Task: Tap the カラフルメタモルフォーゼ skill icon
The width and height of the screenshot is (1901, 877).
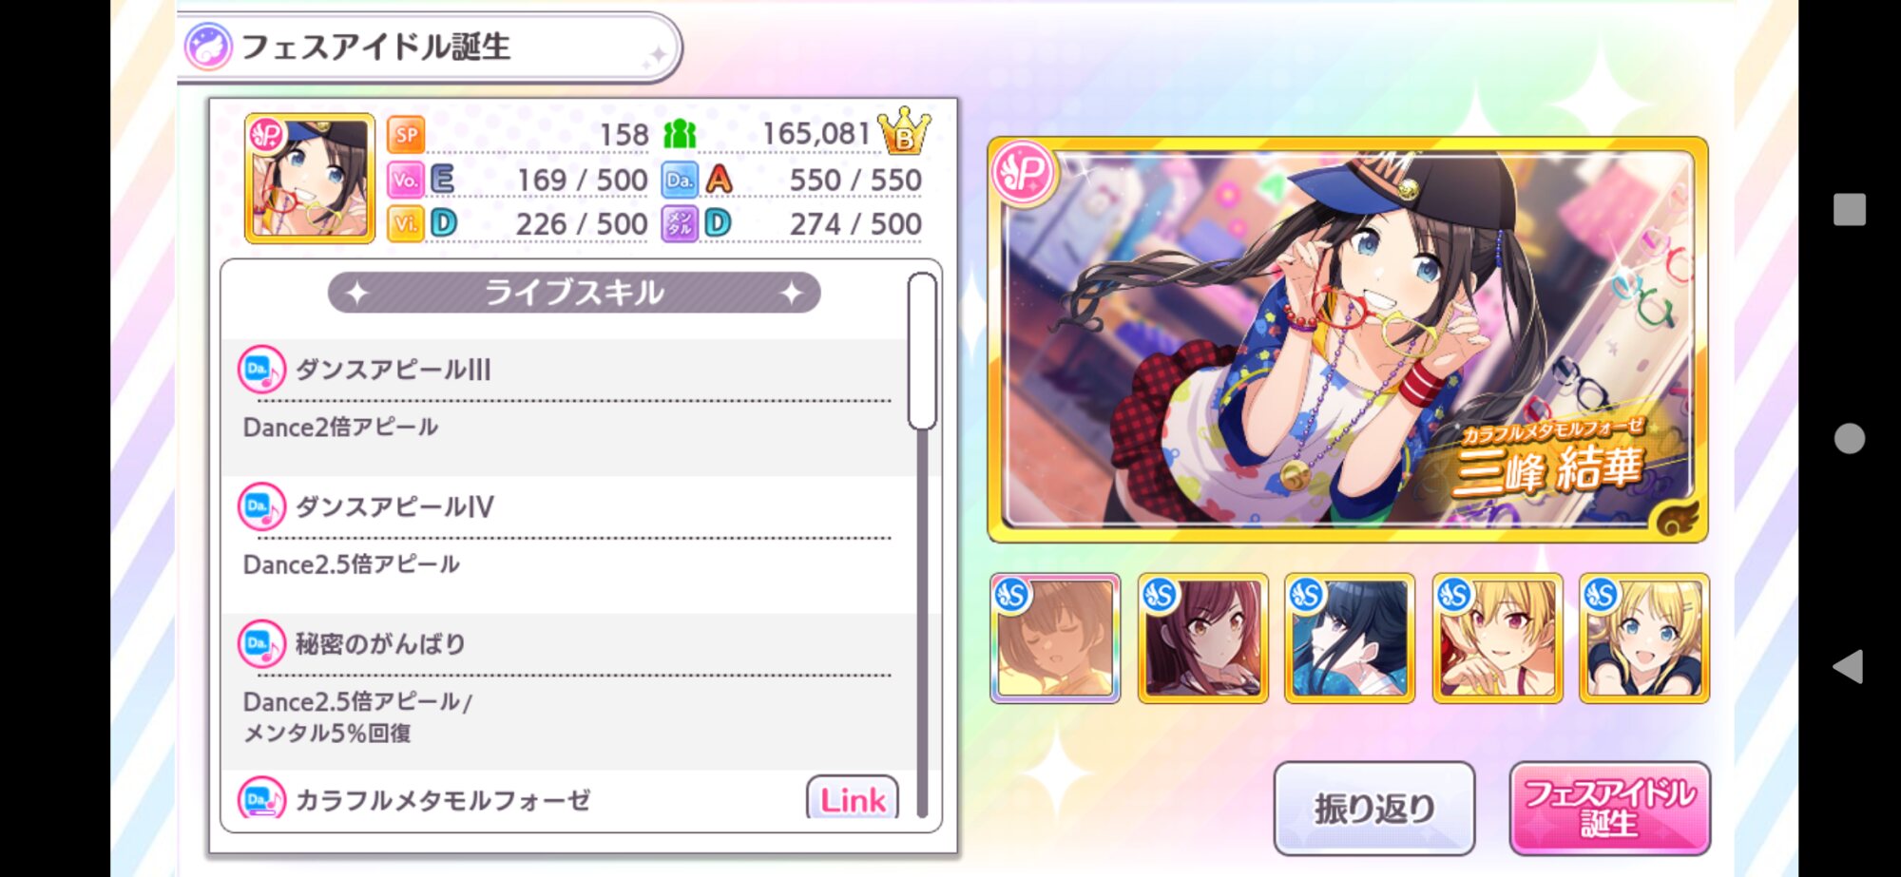Action: point(261,799)
